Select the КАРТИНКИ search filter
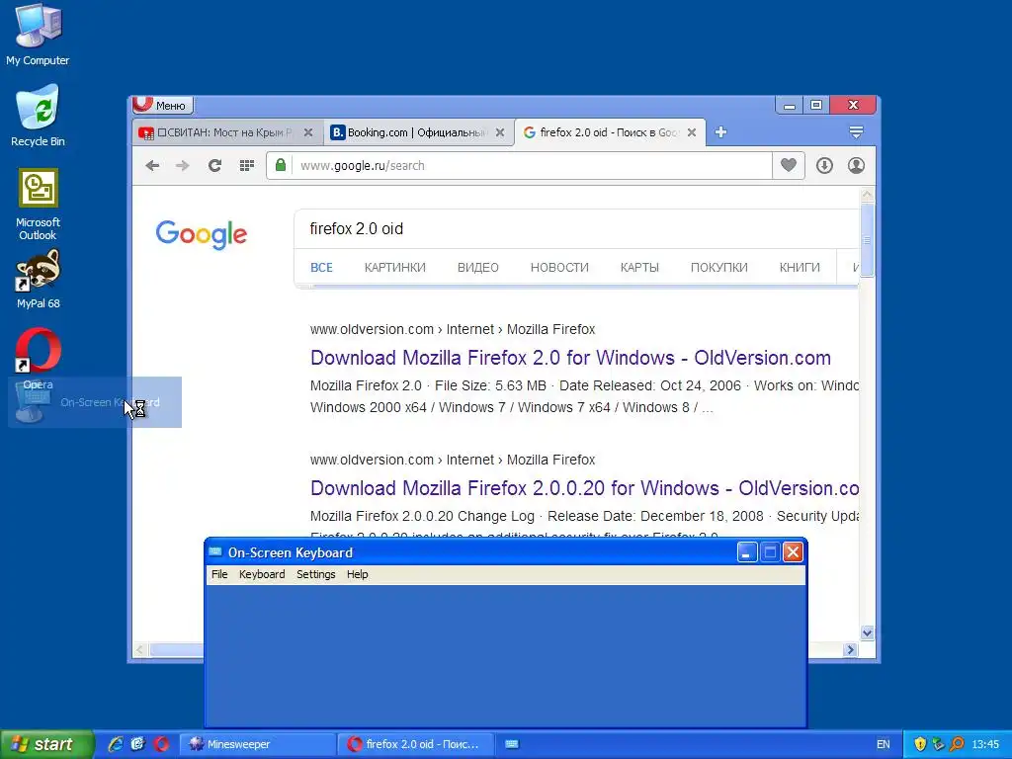 (x=395, y=267)
